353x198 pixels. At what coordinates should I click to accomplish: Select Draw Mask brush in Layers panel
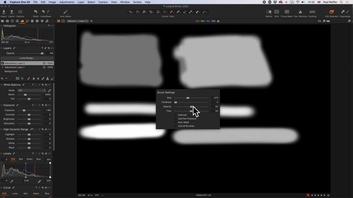(28, 79)
